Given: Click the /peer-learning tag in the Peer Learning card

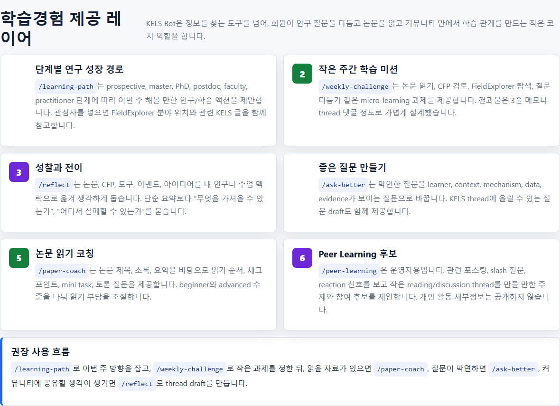Looking at the screenshot, I should (x=349, y=271).
